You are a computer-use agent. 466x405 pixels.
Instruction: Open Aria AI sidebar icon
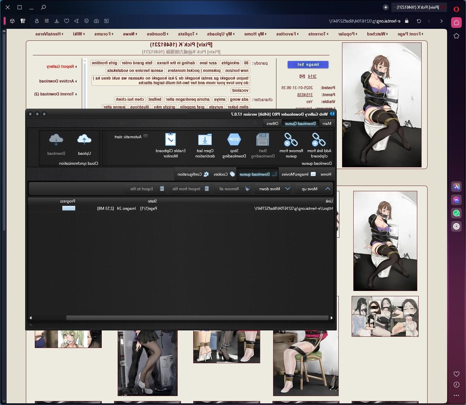(456, 187)
